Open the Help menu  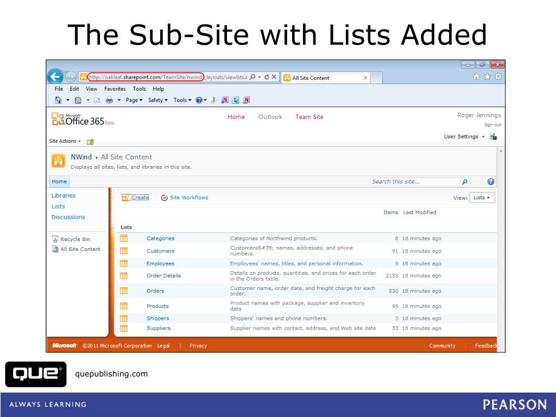(x=158, y=89)
